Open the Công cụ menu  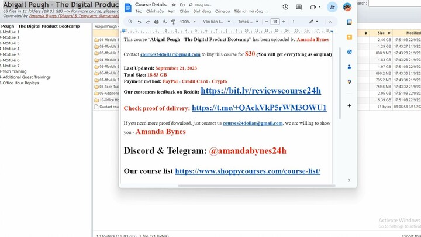[222, 11]
